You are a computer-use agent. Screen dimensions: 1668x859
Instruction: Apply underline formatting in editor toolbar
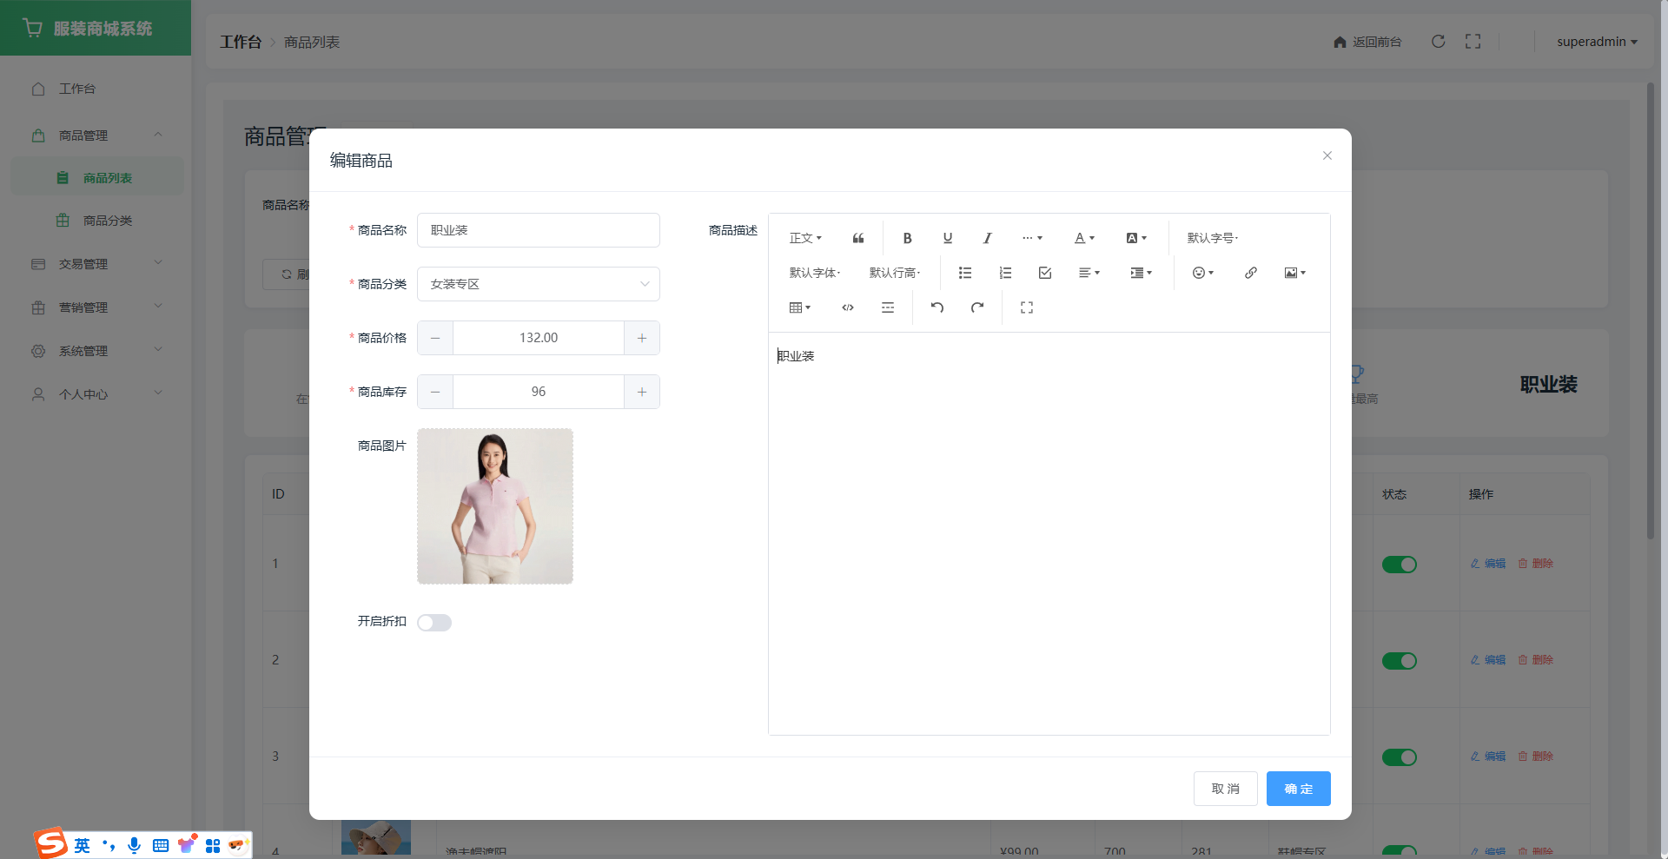pyautogui.click(x=947, y=238)
